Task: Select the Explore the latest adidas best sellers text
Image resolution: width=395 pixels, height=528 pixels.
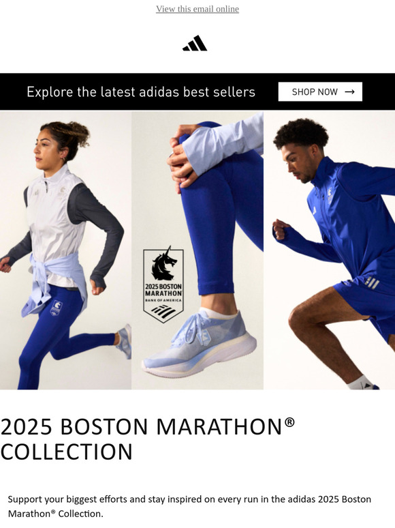Action: [x=141, y=92]
